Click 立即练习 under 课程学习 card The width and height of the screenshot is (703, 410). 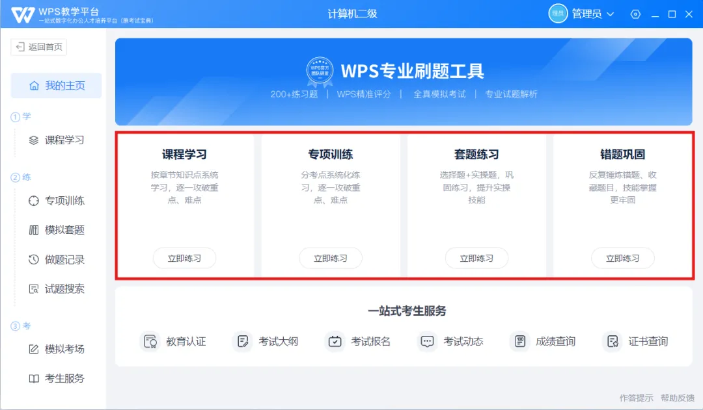[x=184, y=258]
